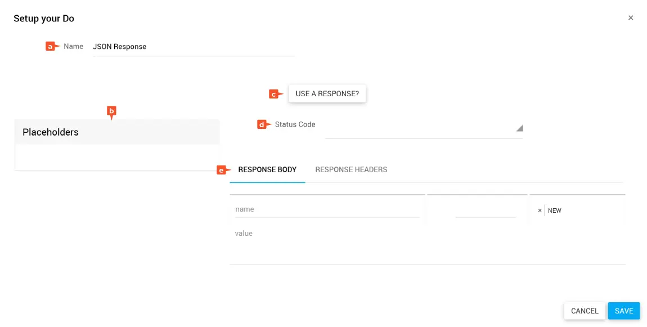Image resolution: width=647 pixels, height=327 pixels.
Task: Click the orange callout marker 'b'
Action: pyautogui.click(x=111, y=111)
